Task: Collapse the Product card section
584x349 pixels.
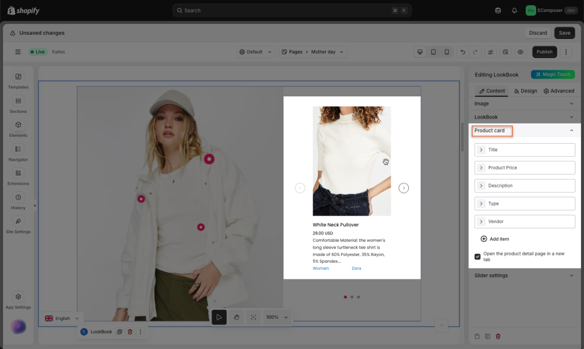Action: (x=571, y=131)
